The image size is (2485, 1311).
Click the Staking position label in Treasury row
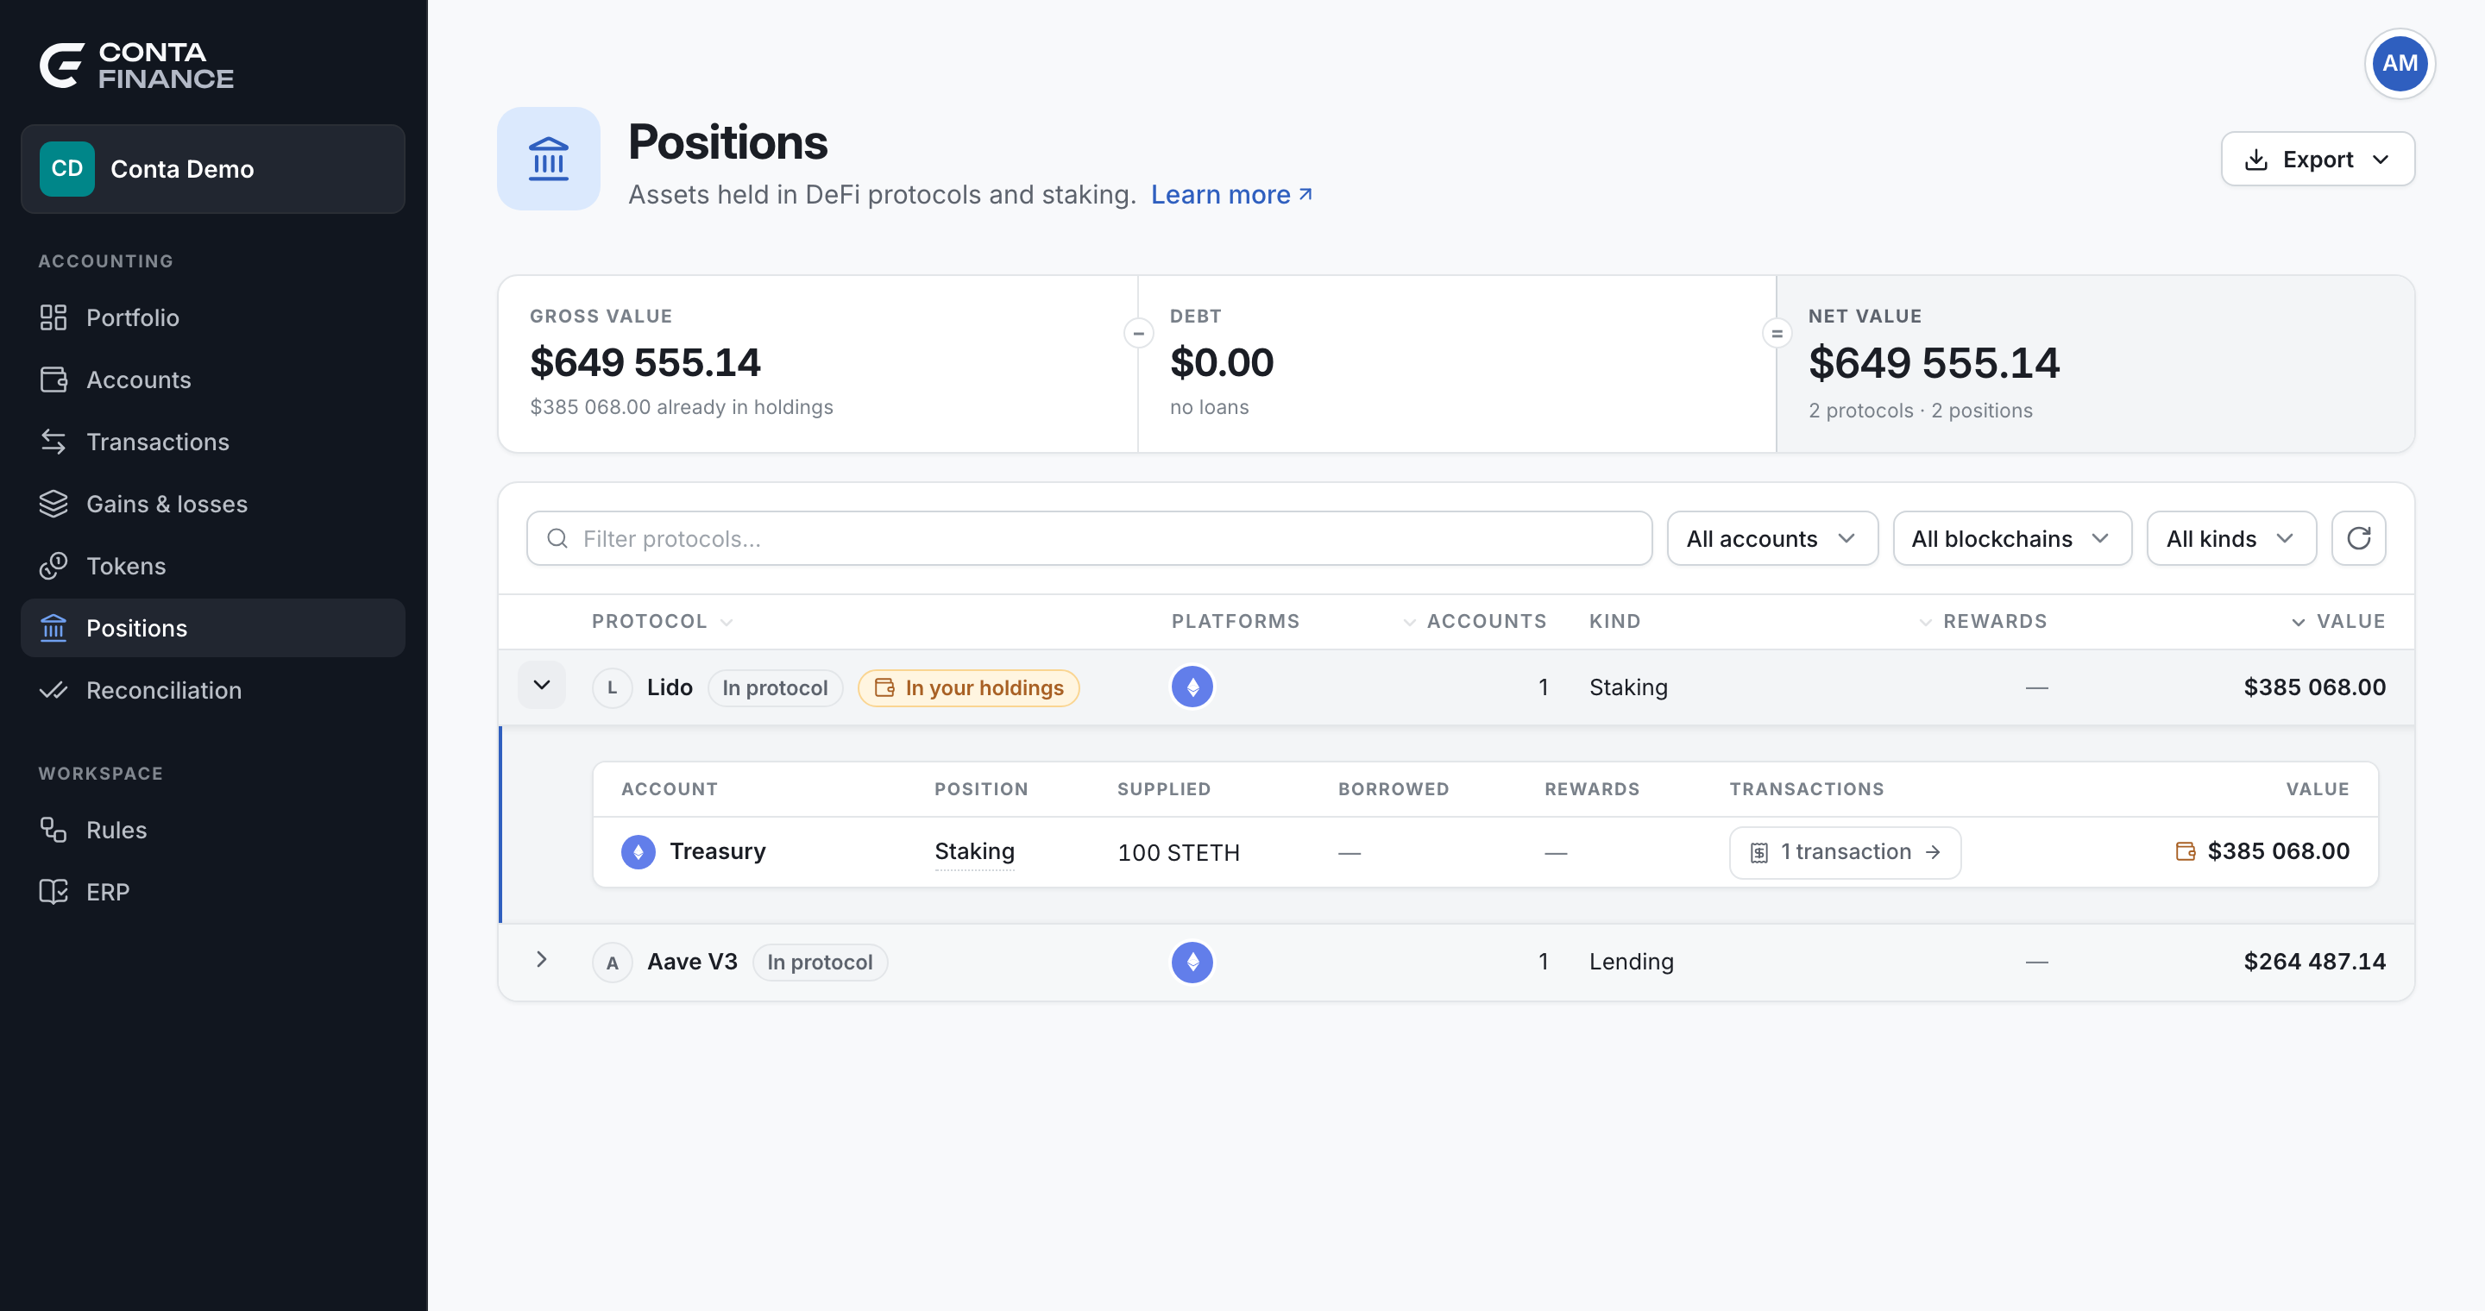click(x=973, y=851)
